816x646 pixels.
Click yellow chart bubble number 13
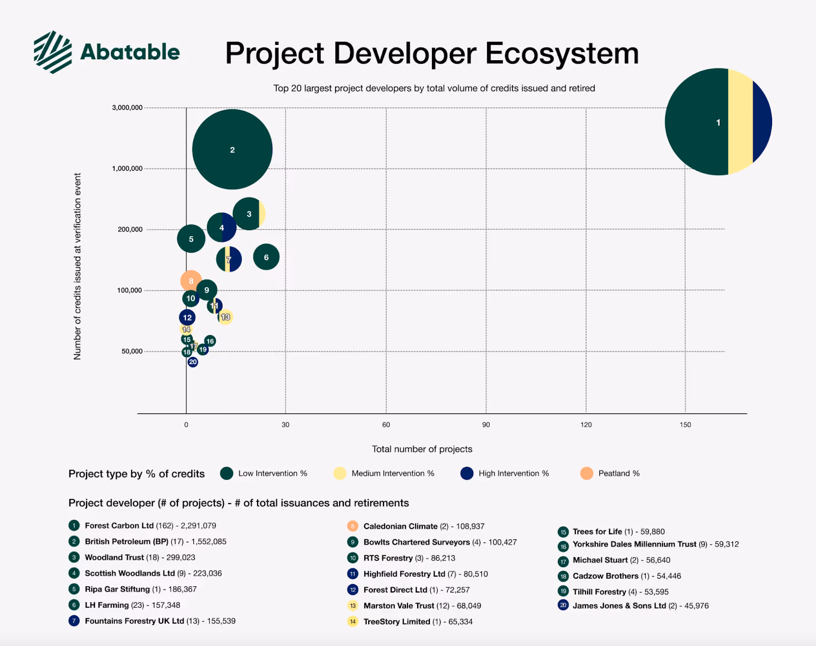pyautogui.click(x=225, y=317)
